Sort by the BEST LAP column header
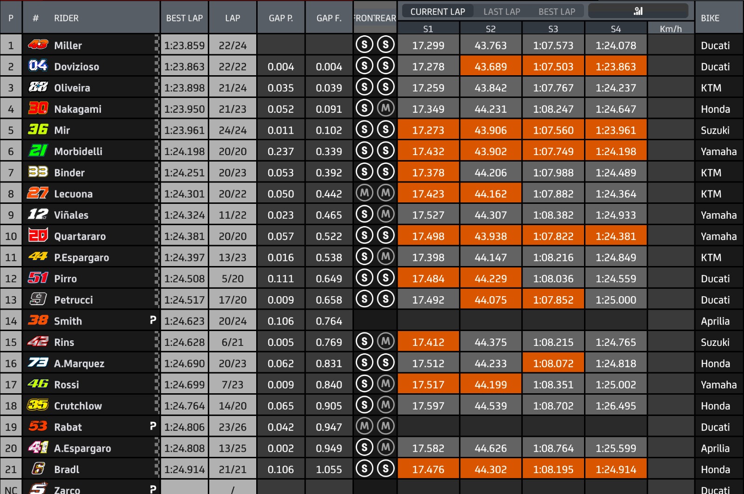 (x=185, y=18)
